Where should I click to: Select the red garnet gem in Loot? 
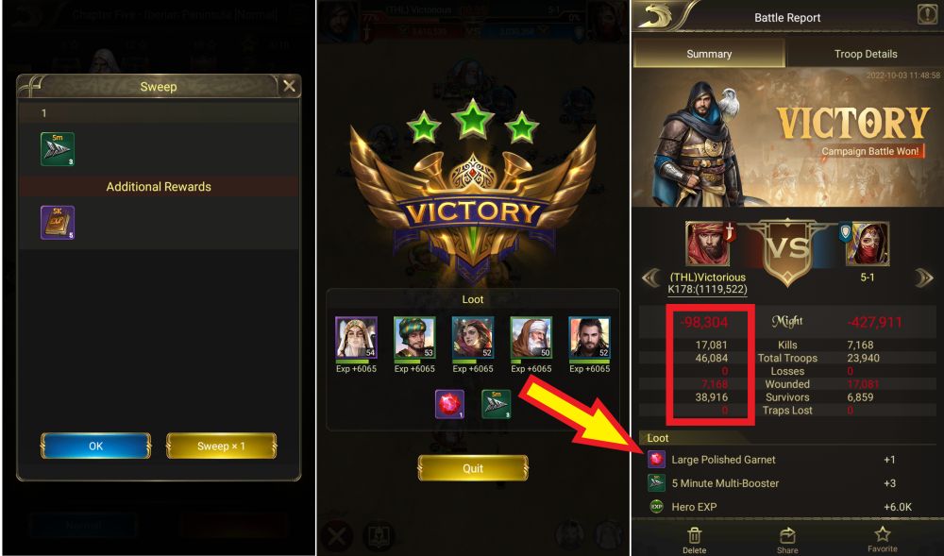coord(449,404)
